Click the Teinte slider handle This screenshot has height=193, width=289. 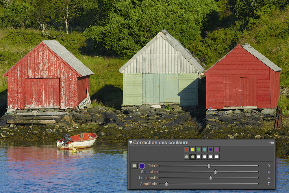pos(209,166)
